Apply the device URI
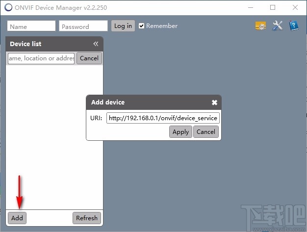The width and height of the screenshot is (307, 232). click(180, 132)
